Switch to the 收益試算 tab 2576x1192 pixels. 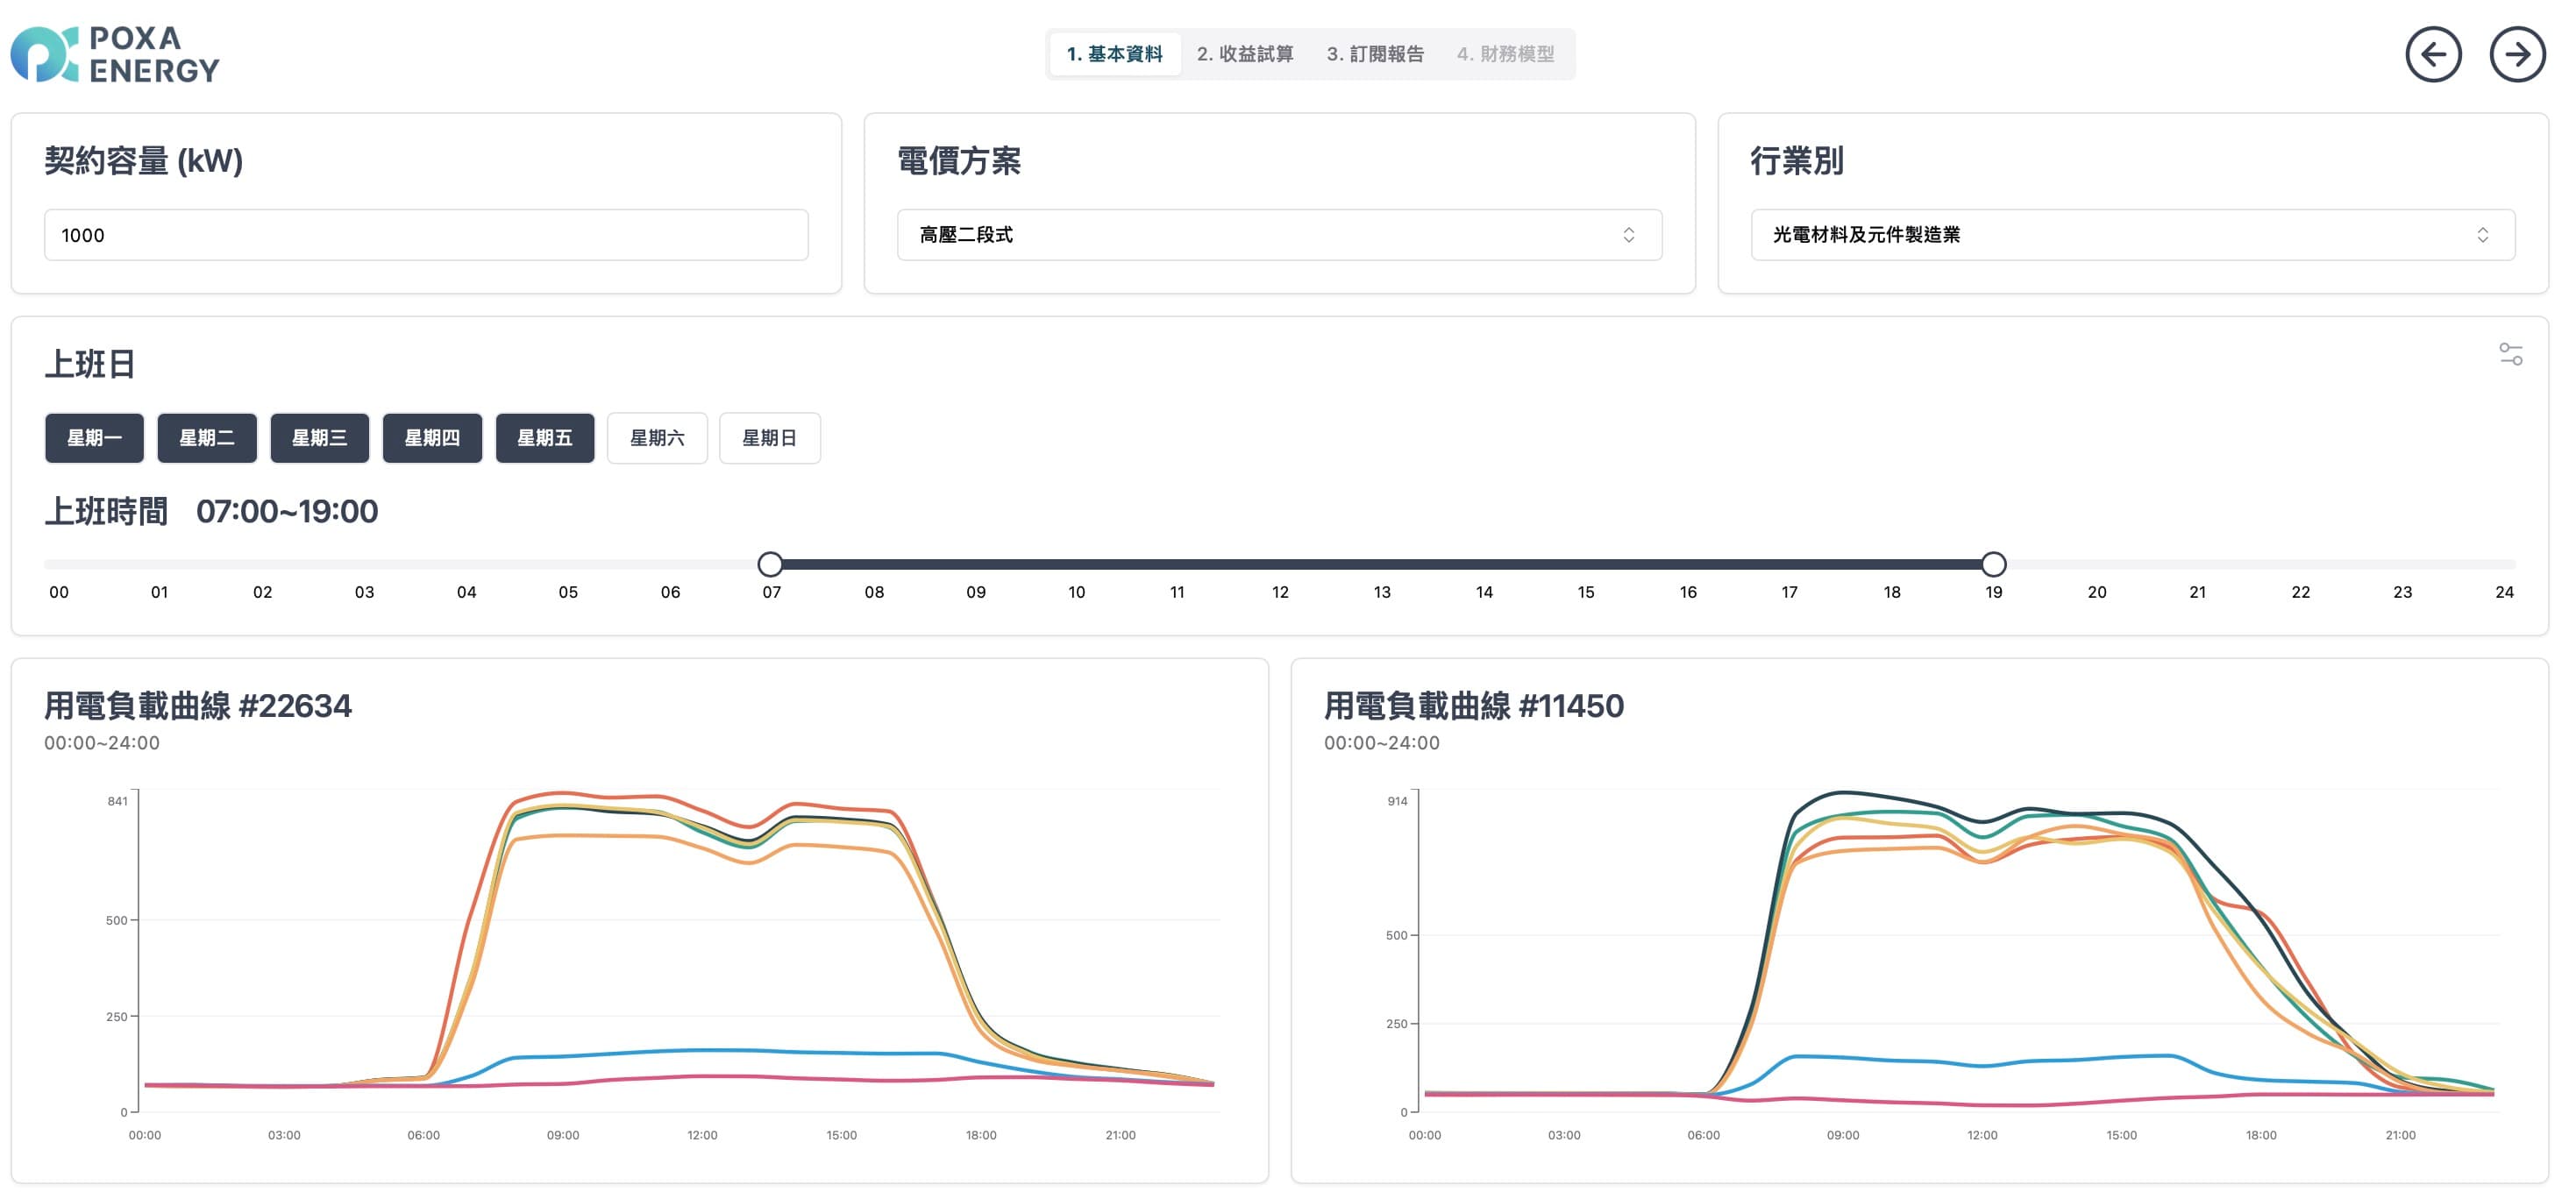[1244, 54]
